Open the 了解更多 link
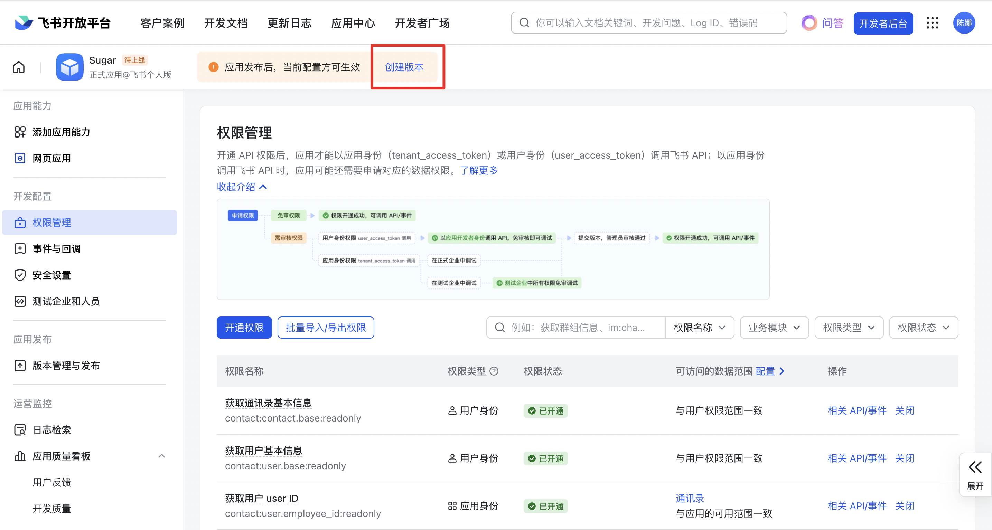992x530 pixels. pos(479,171)
